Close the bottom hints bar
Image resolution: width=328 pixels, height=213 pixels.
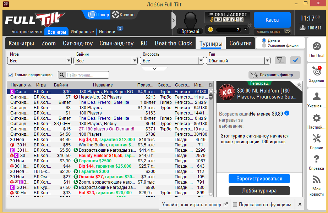point(300,204)
